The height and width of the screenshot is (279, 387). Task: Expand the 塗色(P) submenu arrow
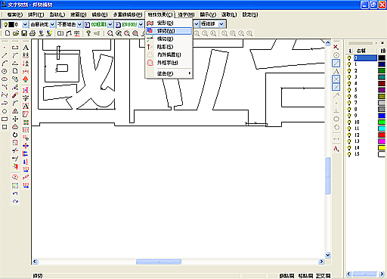tap(190, 73)
